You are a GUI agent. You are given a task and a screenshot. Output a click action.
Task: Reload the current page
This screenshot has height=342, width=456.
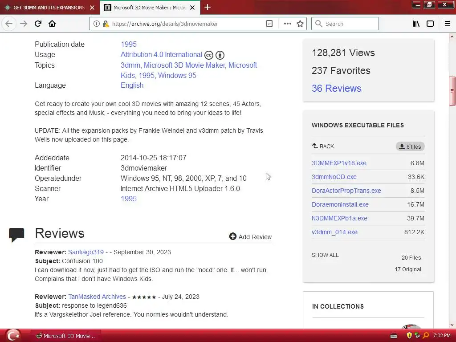pos(38,24)
